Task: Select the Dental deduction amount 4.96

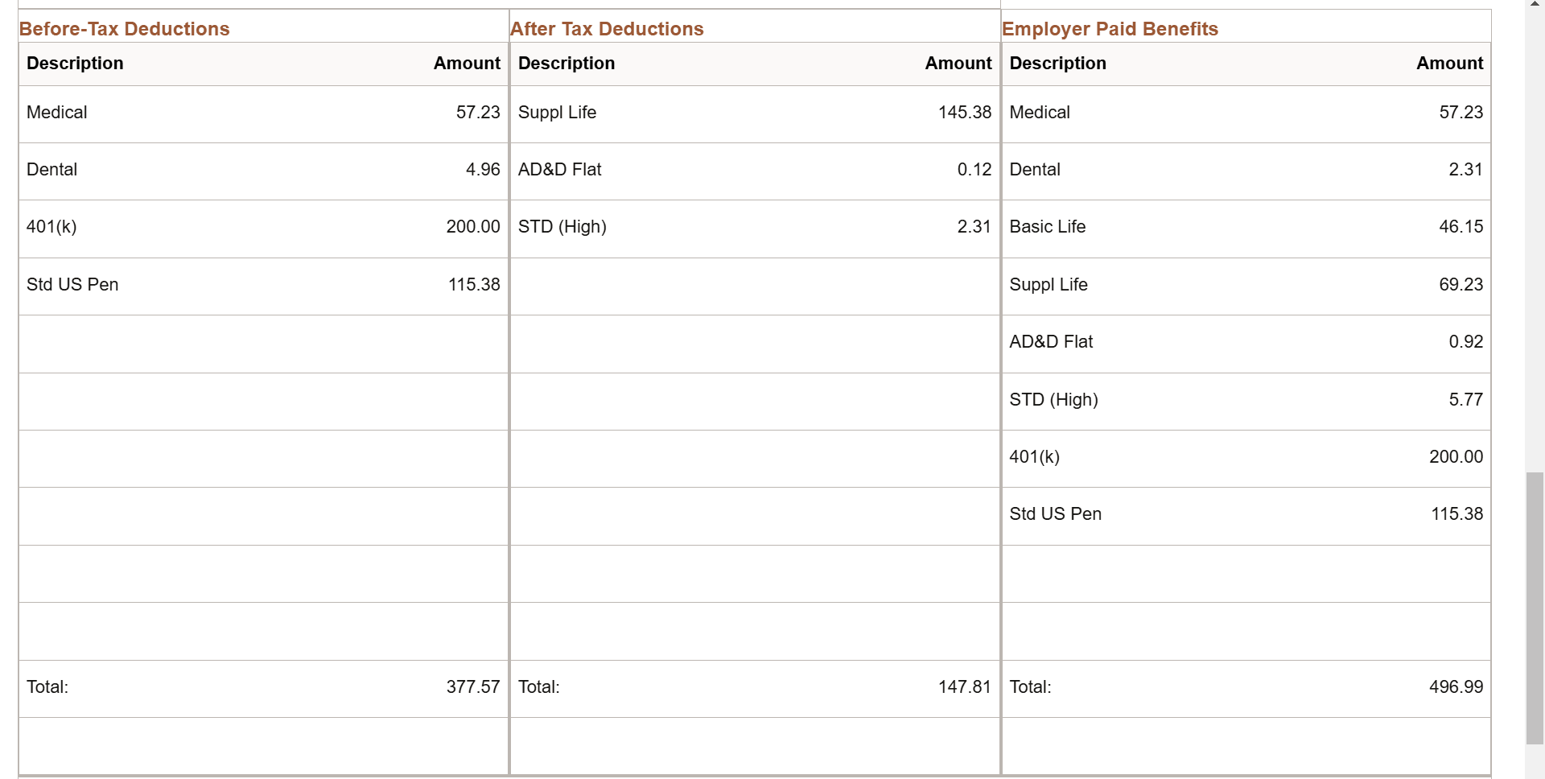Action: click(x=482, y=169)
